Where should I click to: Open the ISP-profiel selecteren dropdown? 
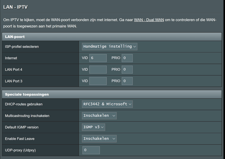point(110,47)
